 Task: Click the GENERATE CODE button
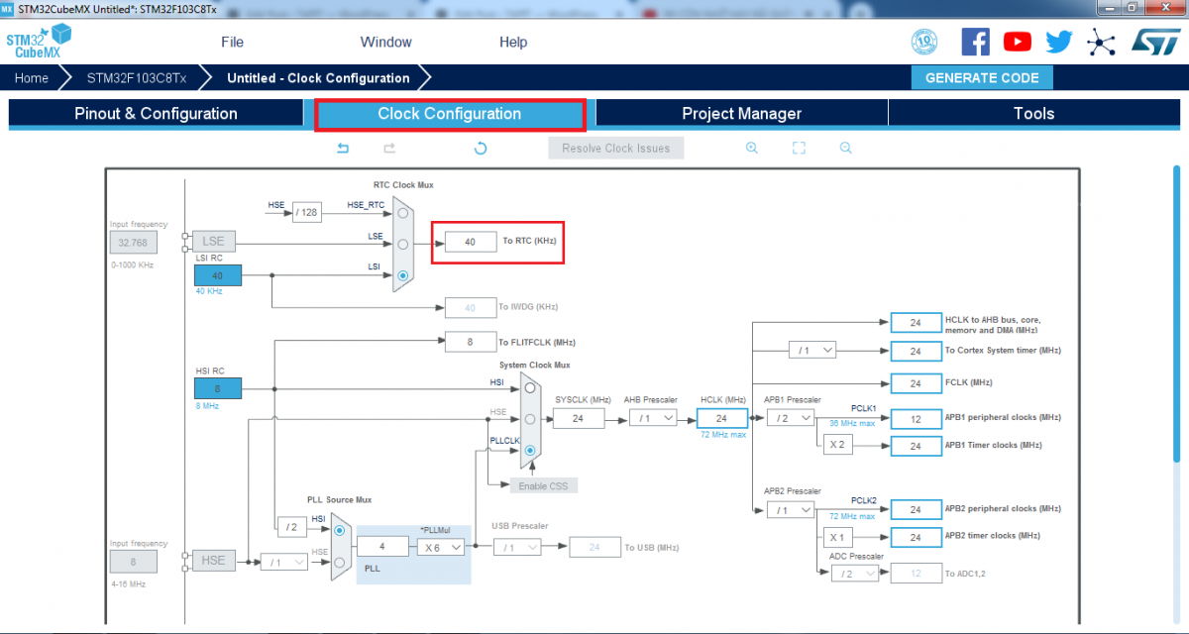[x=982, y=78]
